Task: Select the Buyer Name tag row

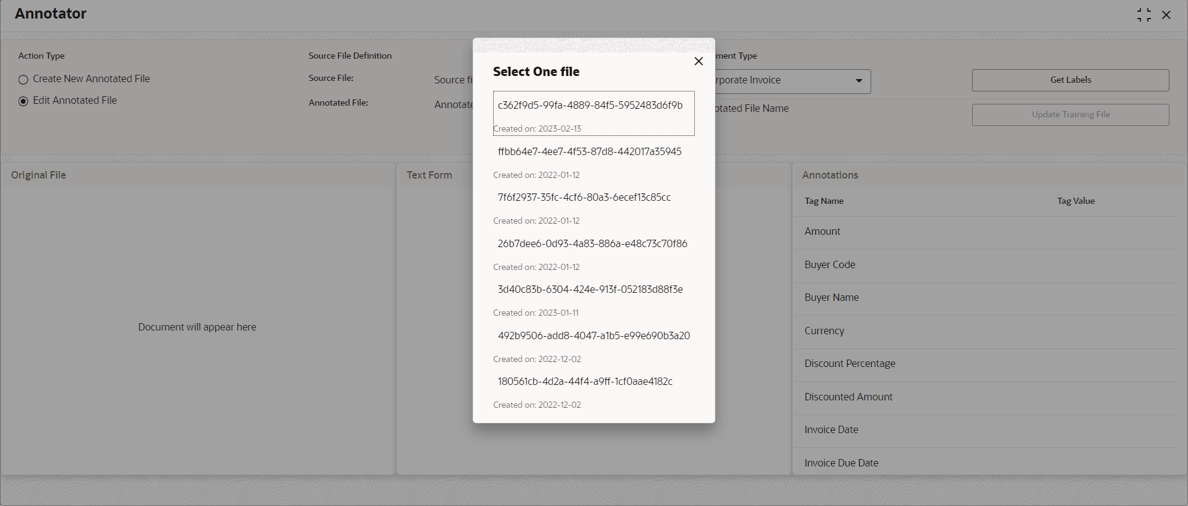Action: [986, 298]
